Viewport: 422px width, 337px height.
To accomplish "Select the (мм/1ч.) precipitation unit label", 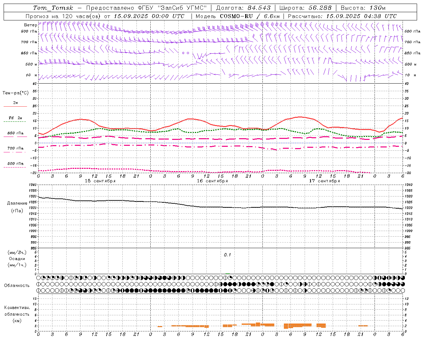I will [x=17, y=265].
